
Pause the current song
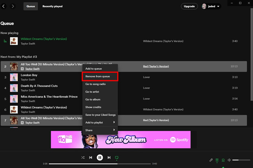(x=100, y=158)
